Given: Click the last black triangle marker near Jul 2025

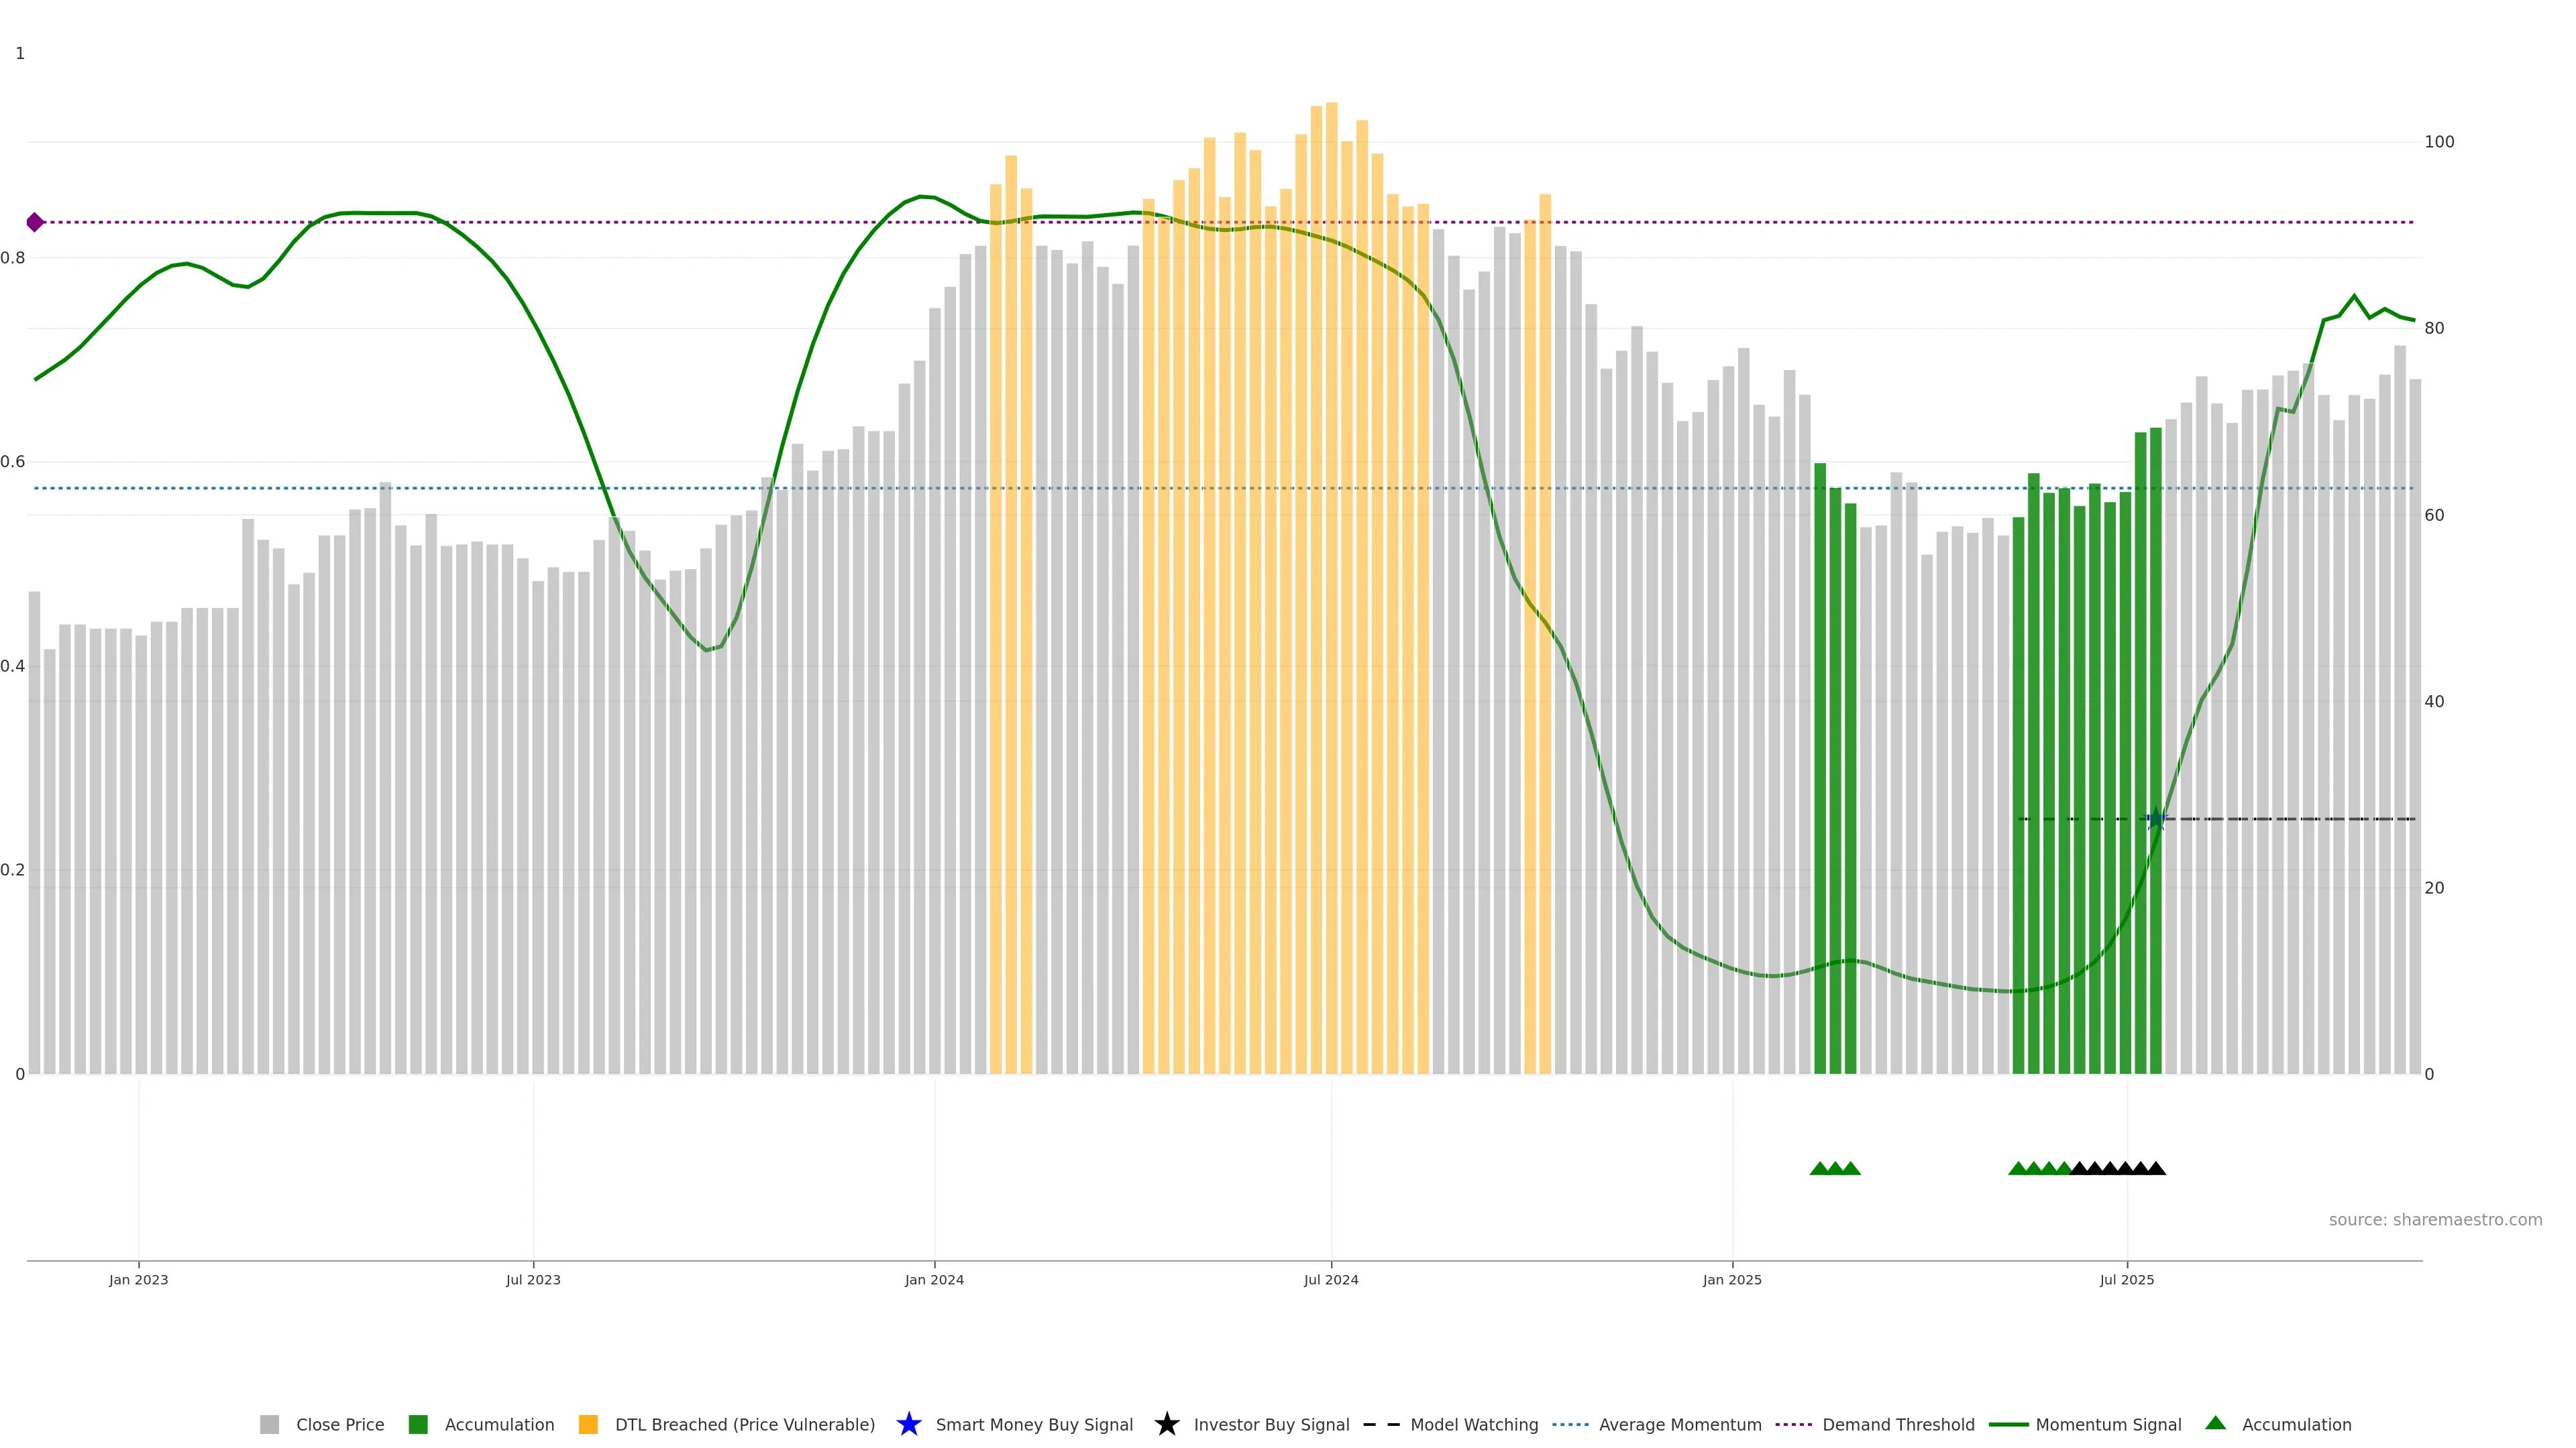Looking at the screenshot, I should [x=2156, y=1168].
